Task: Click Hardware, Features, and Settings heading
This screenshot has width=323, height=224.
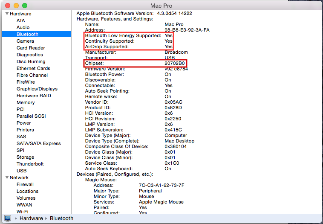Action: 115,19
